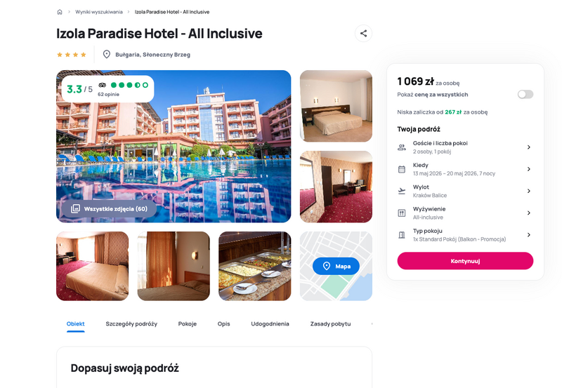Click the cutlery icon next to Wyżywienie
The height and width of the screenshot is (388, 562).
402,213
